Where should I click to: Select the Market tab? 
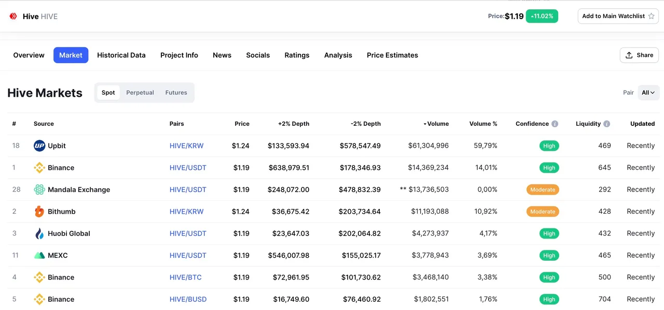[71, 55]
